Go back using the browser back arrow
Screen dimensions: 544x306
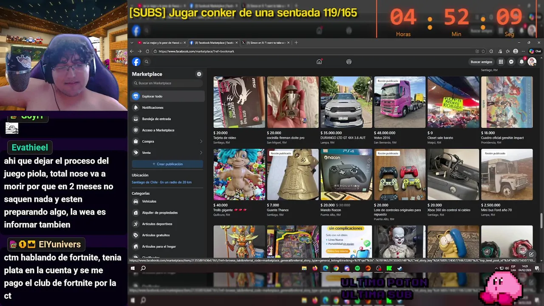(x=132, y=51)
